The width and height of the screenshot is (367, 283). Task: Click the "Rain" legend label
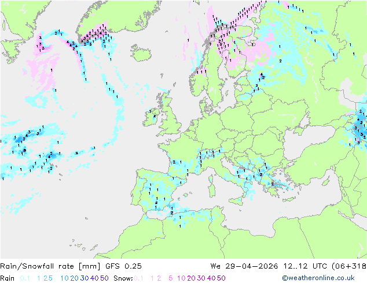[x=8, y=278]
